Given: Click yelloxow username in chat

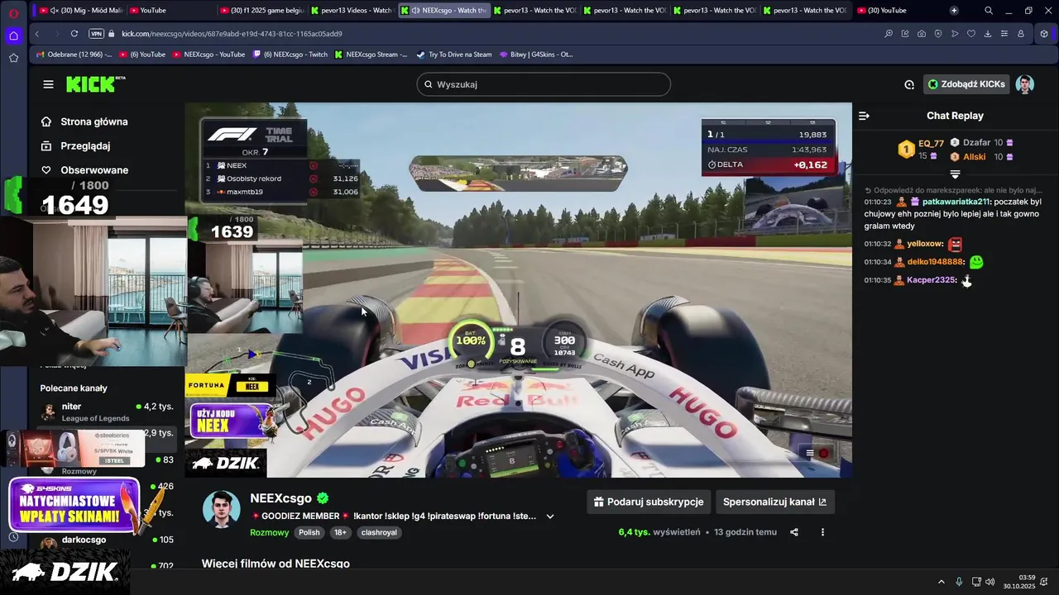Looking at the screenshot, I should tap(925, 244).
